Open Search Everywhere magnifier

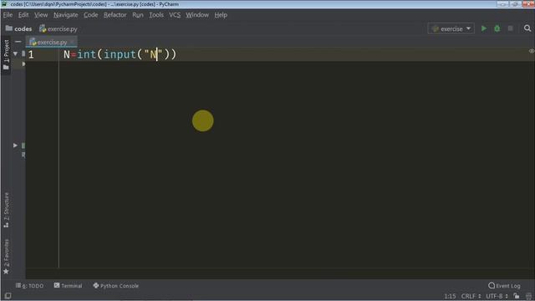pyautogui.click(x=527, y=28)
